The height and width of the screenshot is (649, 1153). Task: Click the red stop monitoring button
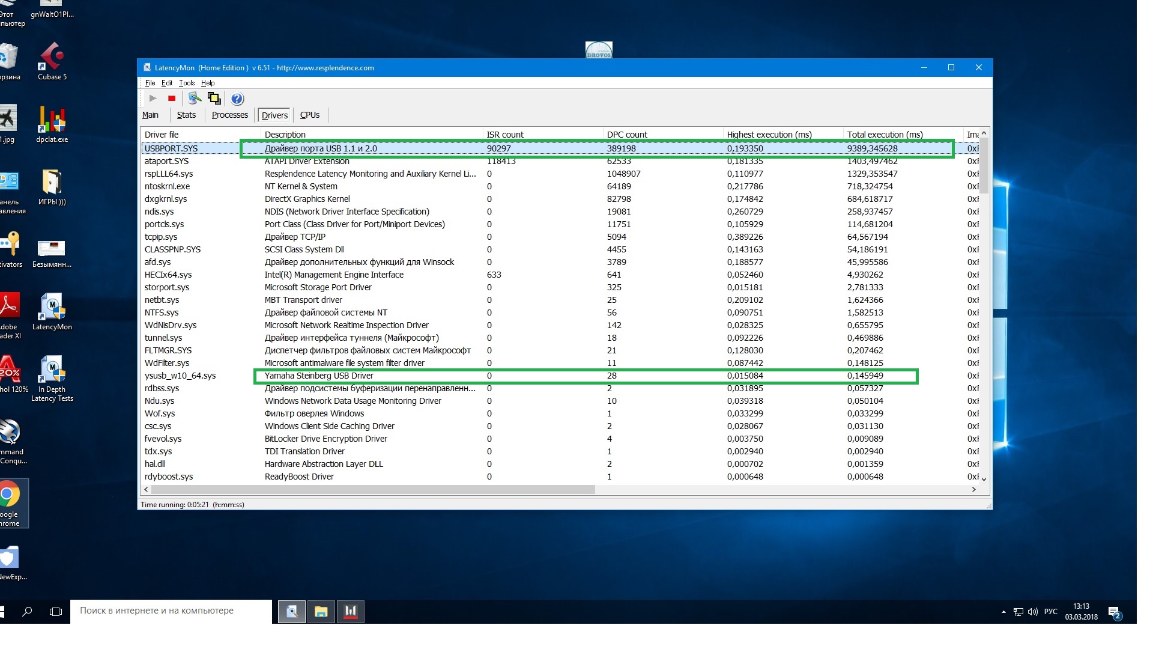(172, 99)
